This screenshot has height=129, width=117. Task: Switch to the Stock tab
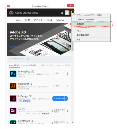point(49,20)
